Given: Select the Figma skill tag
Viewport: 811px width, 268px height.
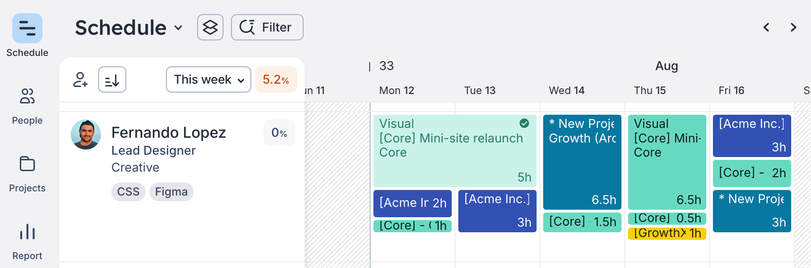Looking at the screenshot, I should tap(172, 192).
